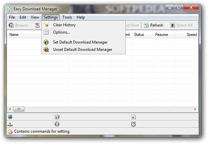The height and width of the screenshot is (144, 208).
Task: Click the Easy Download Manager title icon
Action: pyautogui.click(x=9, y=9)
